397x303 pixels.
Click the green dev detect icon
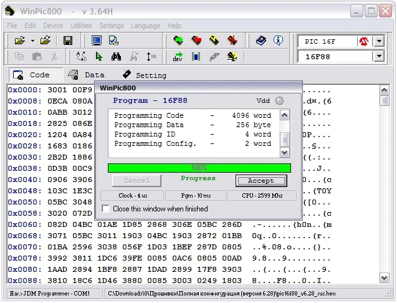(178, 57)
